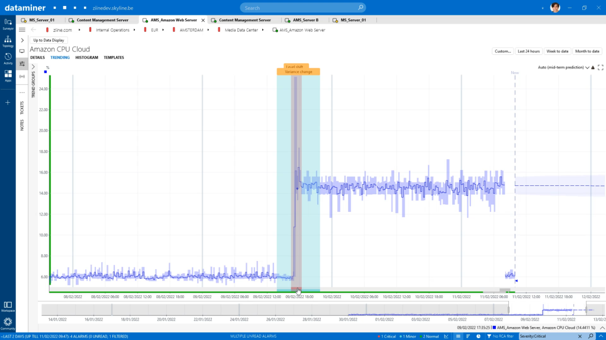Click the plus icon in left sidebar
The height and width of the screenshot is (340, 606).
coord(8,103)
